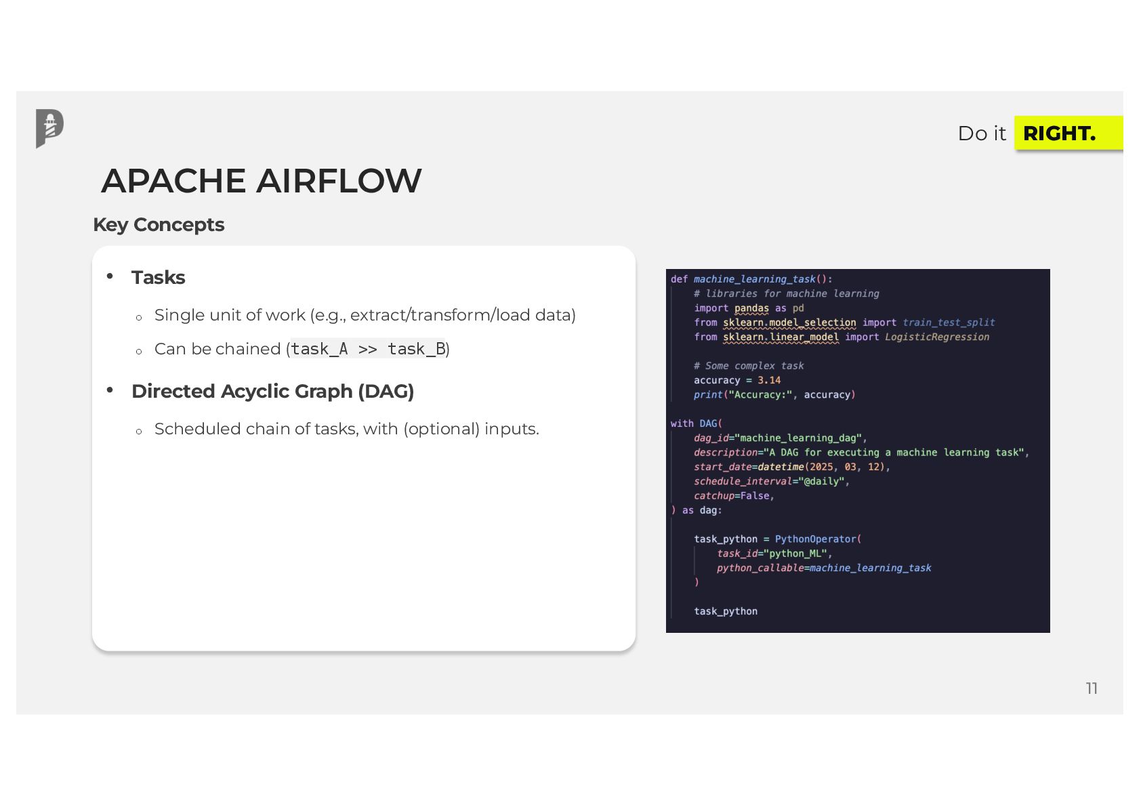Click the 'Can be chained' bullet line
Image resolution: width=1141 pixels, height=807 pixels.
click(x=302, y=349)
